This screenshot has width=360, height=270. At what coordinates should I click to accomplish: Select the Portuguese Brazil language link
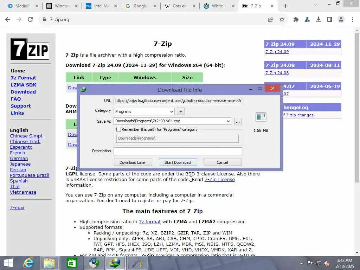(30, 175)
